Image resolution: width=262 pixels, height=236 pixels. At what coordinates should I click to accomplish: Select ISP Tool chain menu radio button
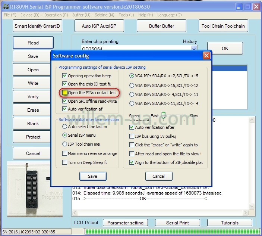tap(64, 144)
